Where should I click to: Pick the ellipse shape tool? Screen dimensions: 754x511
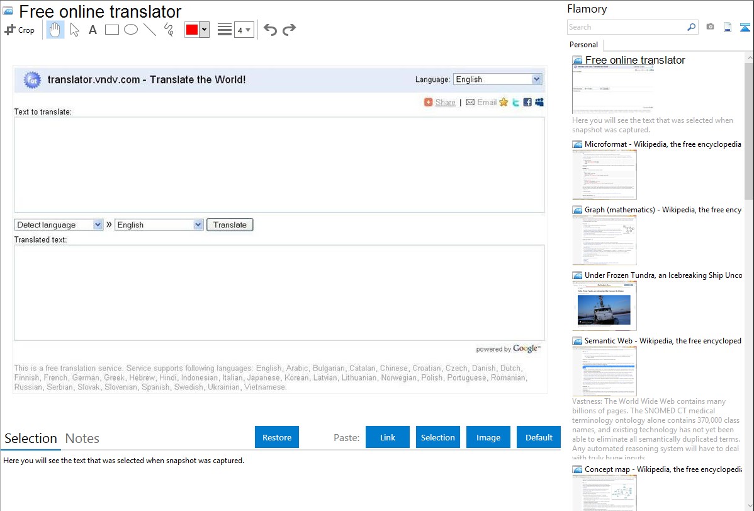[131, 30]
